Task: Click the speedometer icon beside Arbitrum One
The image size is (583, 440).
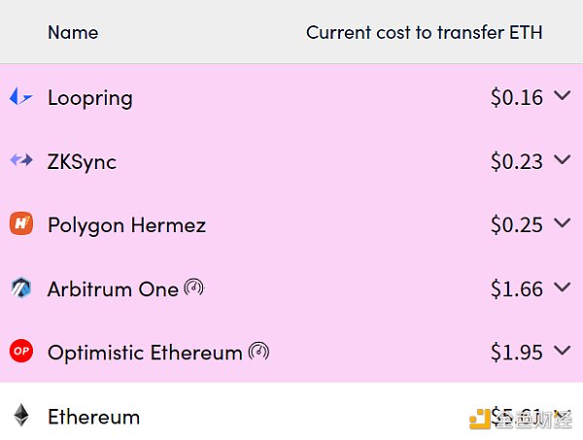Action: pyautogui.click(x=194, y=288)
